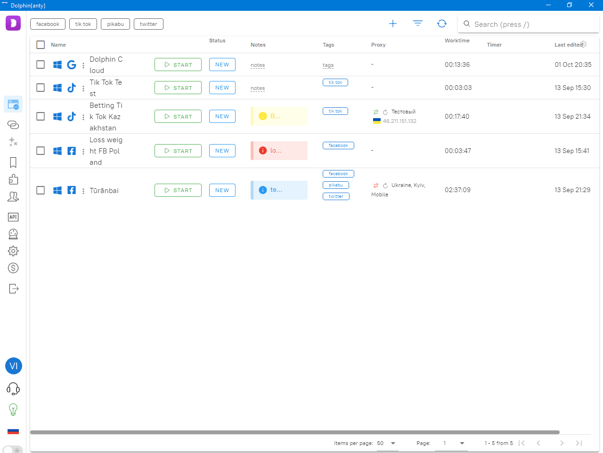
Task: Switch the dark mode toggle
Action: click(x=13, y=450)
